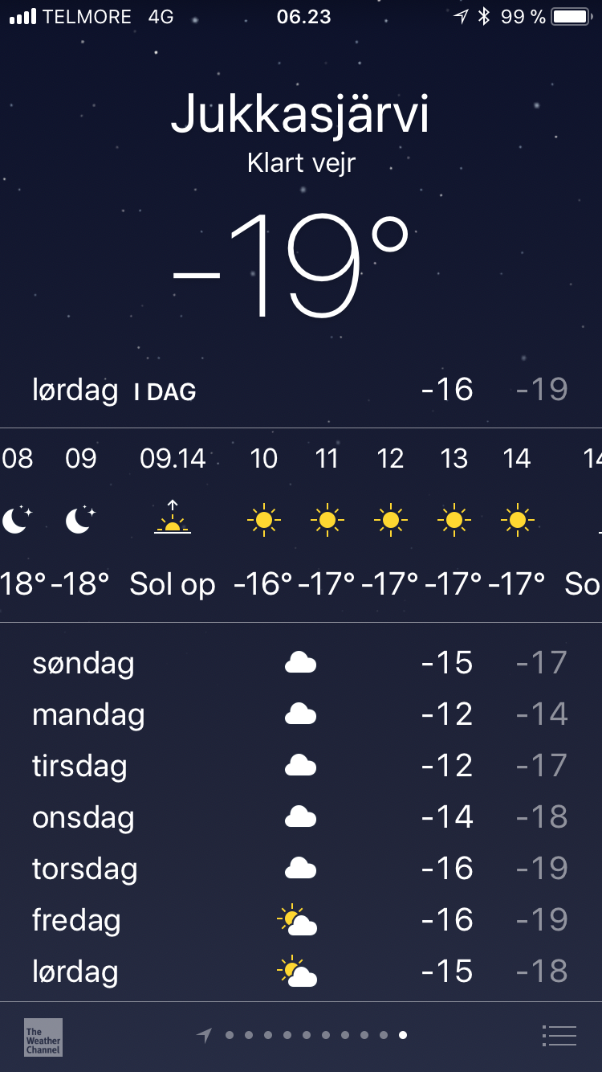Select the mandag forecast row
This screenshot has height=1072, width=602.
(x=300, y=714)
